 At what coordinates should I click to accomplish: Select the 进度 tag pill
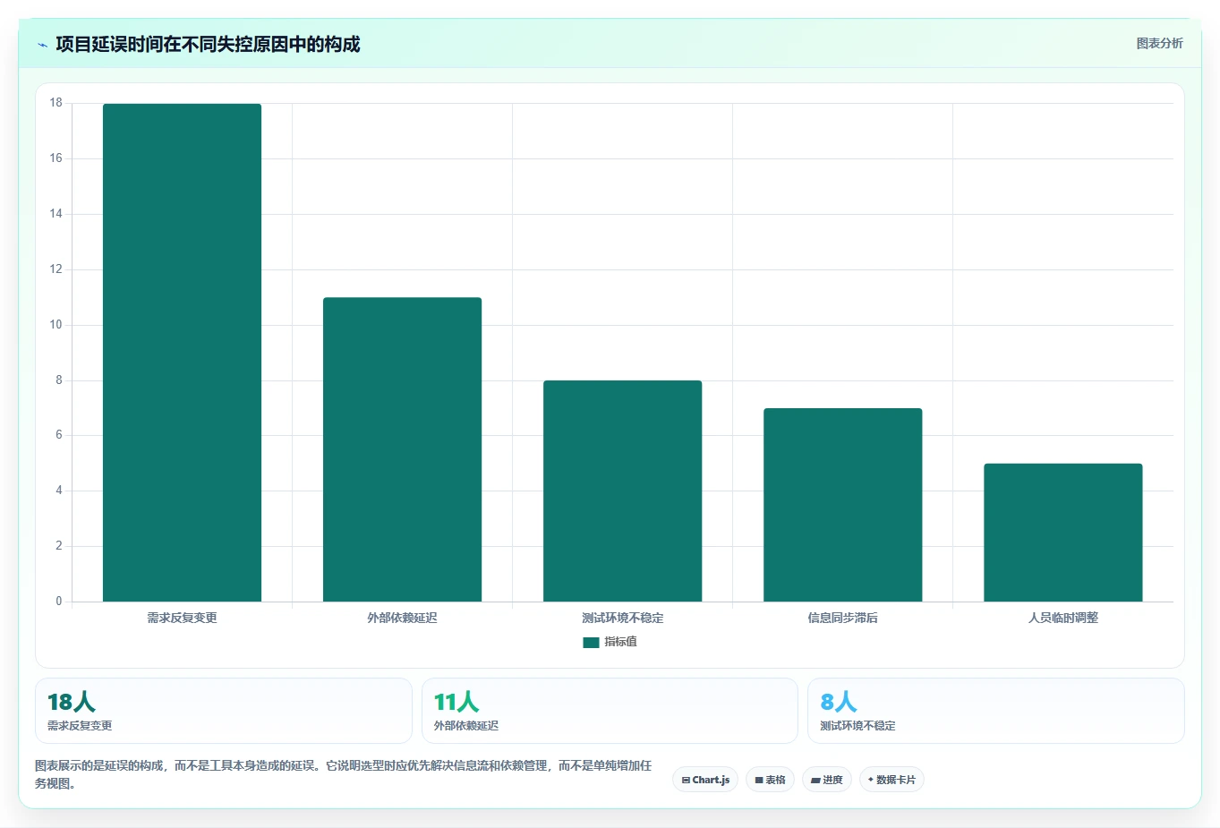[827, 780]
